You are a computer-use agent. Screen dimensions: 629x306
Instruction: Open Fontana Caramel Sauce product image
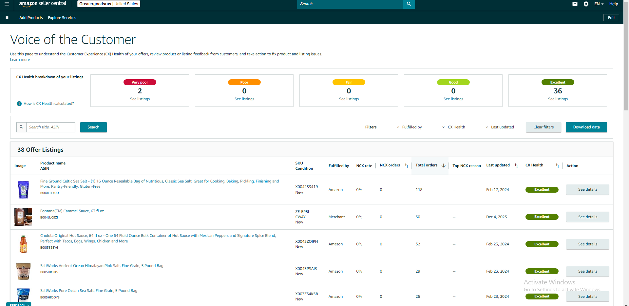coord(23,217)
